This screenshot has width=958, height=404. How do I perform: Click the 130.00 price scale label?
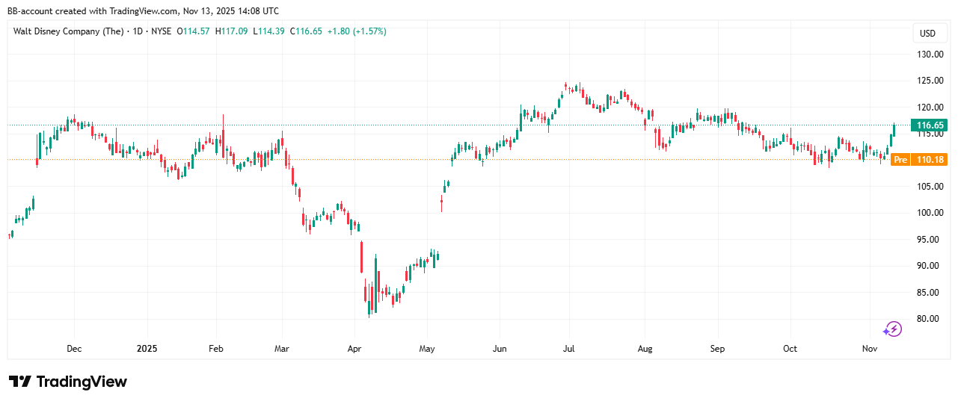tap(930, 55)
